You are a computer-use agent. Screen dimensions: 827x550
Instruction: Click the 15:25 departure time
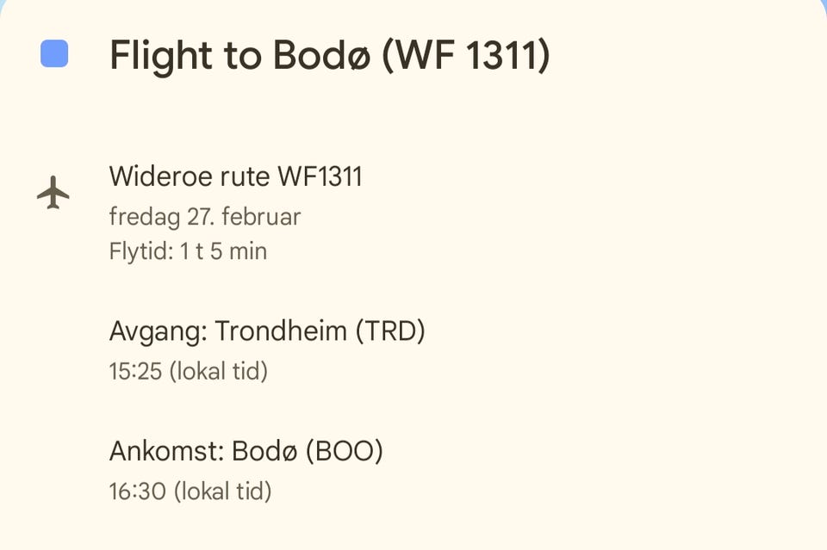[x=134, y=372]
